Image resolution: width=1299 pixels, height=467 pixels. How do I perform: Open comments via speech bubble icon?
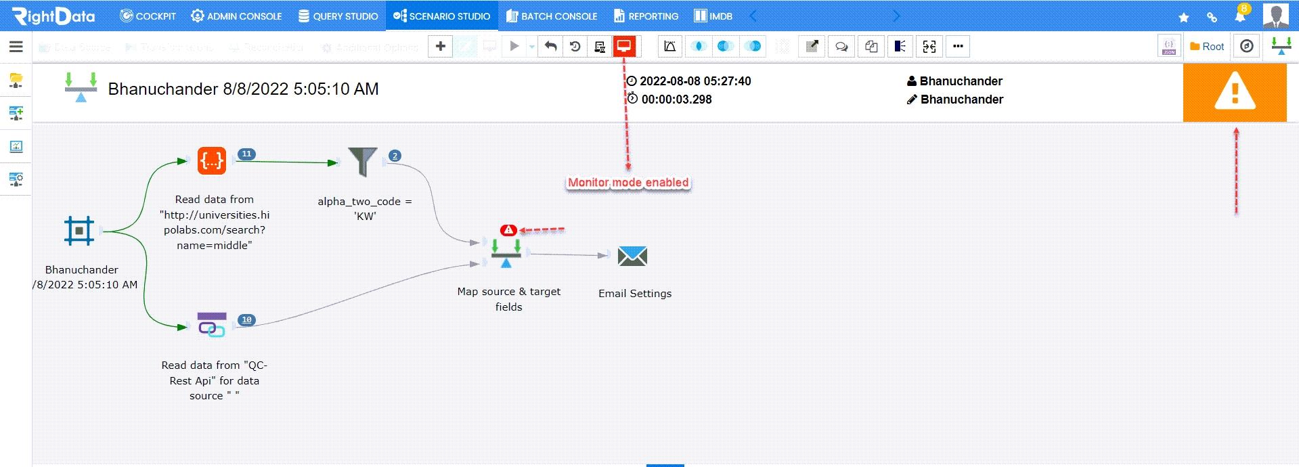(x=841, y=47)
